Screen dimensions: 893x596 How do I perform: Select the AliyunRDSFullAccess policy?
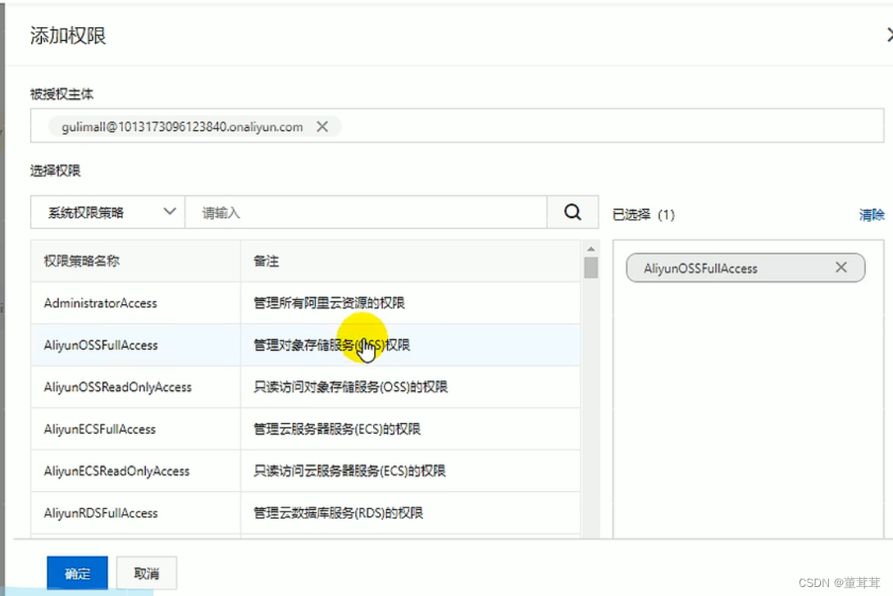[x=100, y=513]
